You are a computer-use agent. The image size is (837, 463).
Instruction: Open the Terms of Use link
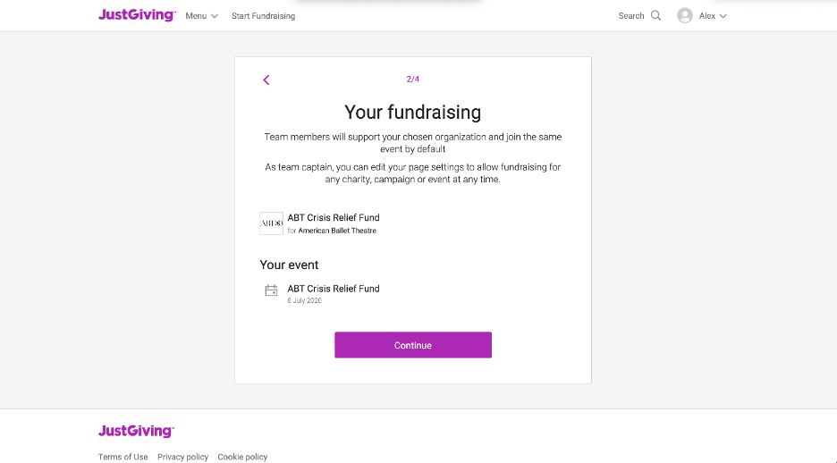[x=123, y=457]
